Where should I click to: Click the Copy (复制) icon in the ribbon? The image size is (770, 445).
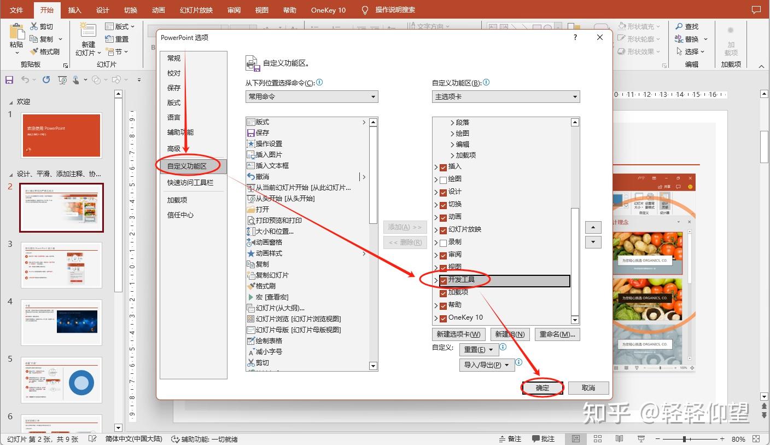[34, 39]
